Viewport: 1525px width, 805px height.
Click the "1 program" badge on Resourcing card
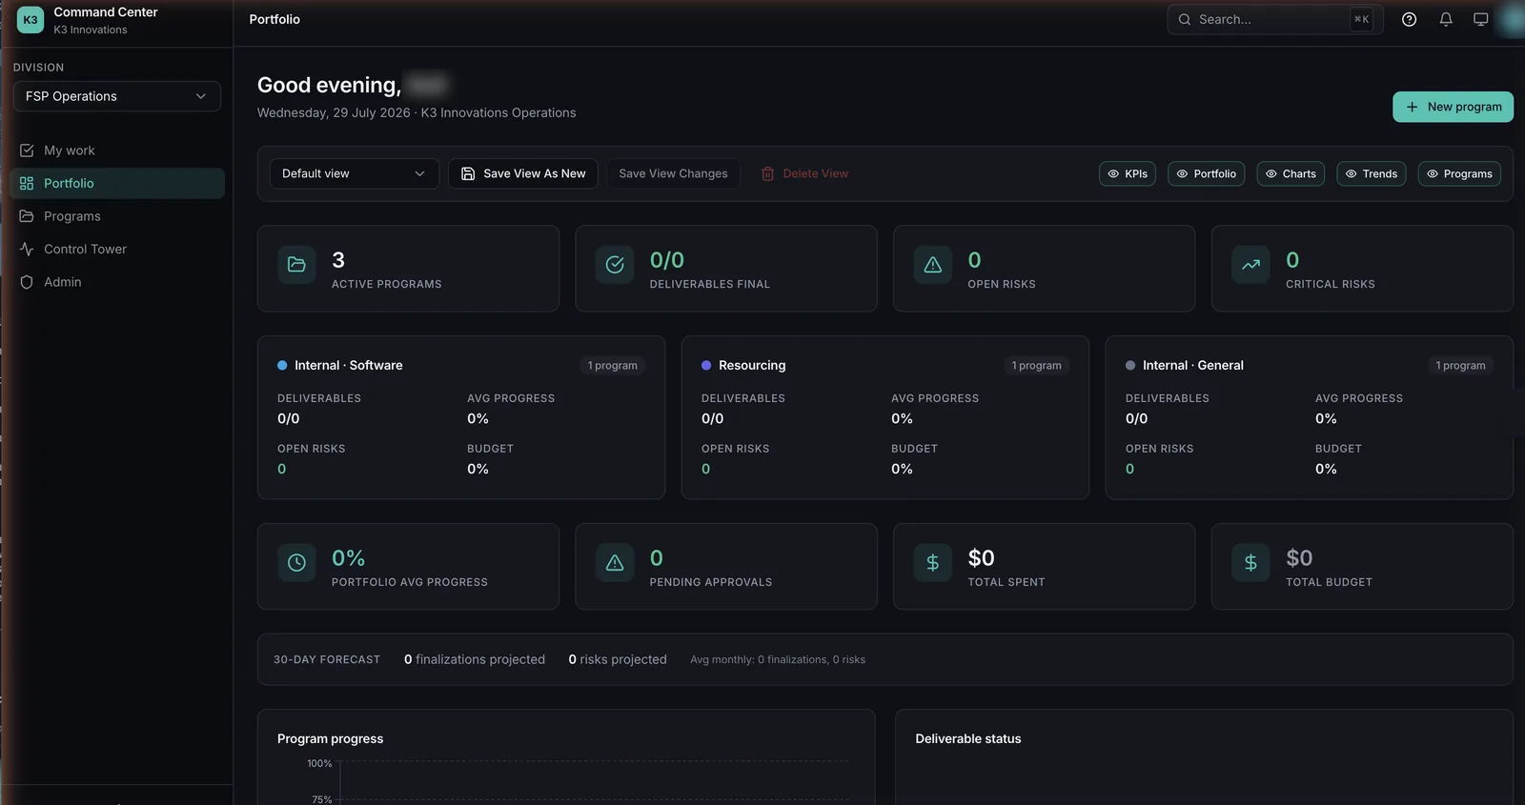(x=1037, y=365)
